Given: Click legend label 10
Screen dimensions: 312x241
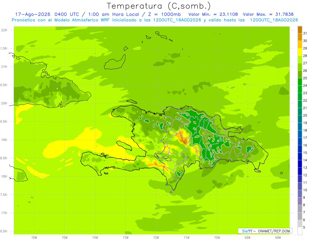Looking at the screenshot, I should coord(305,190).
